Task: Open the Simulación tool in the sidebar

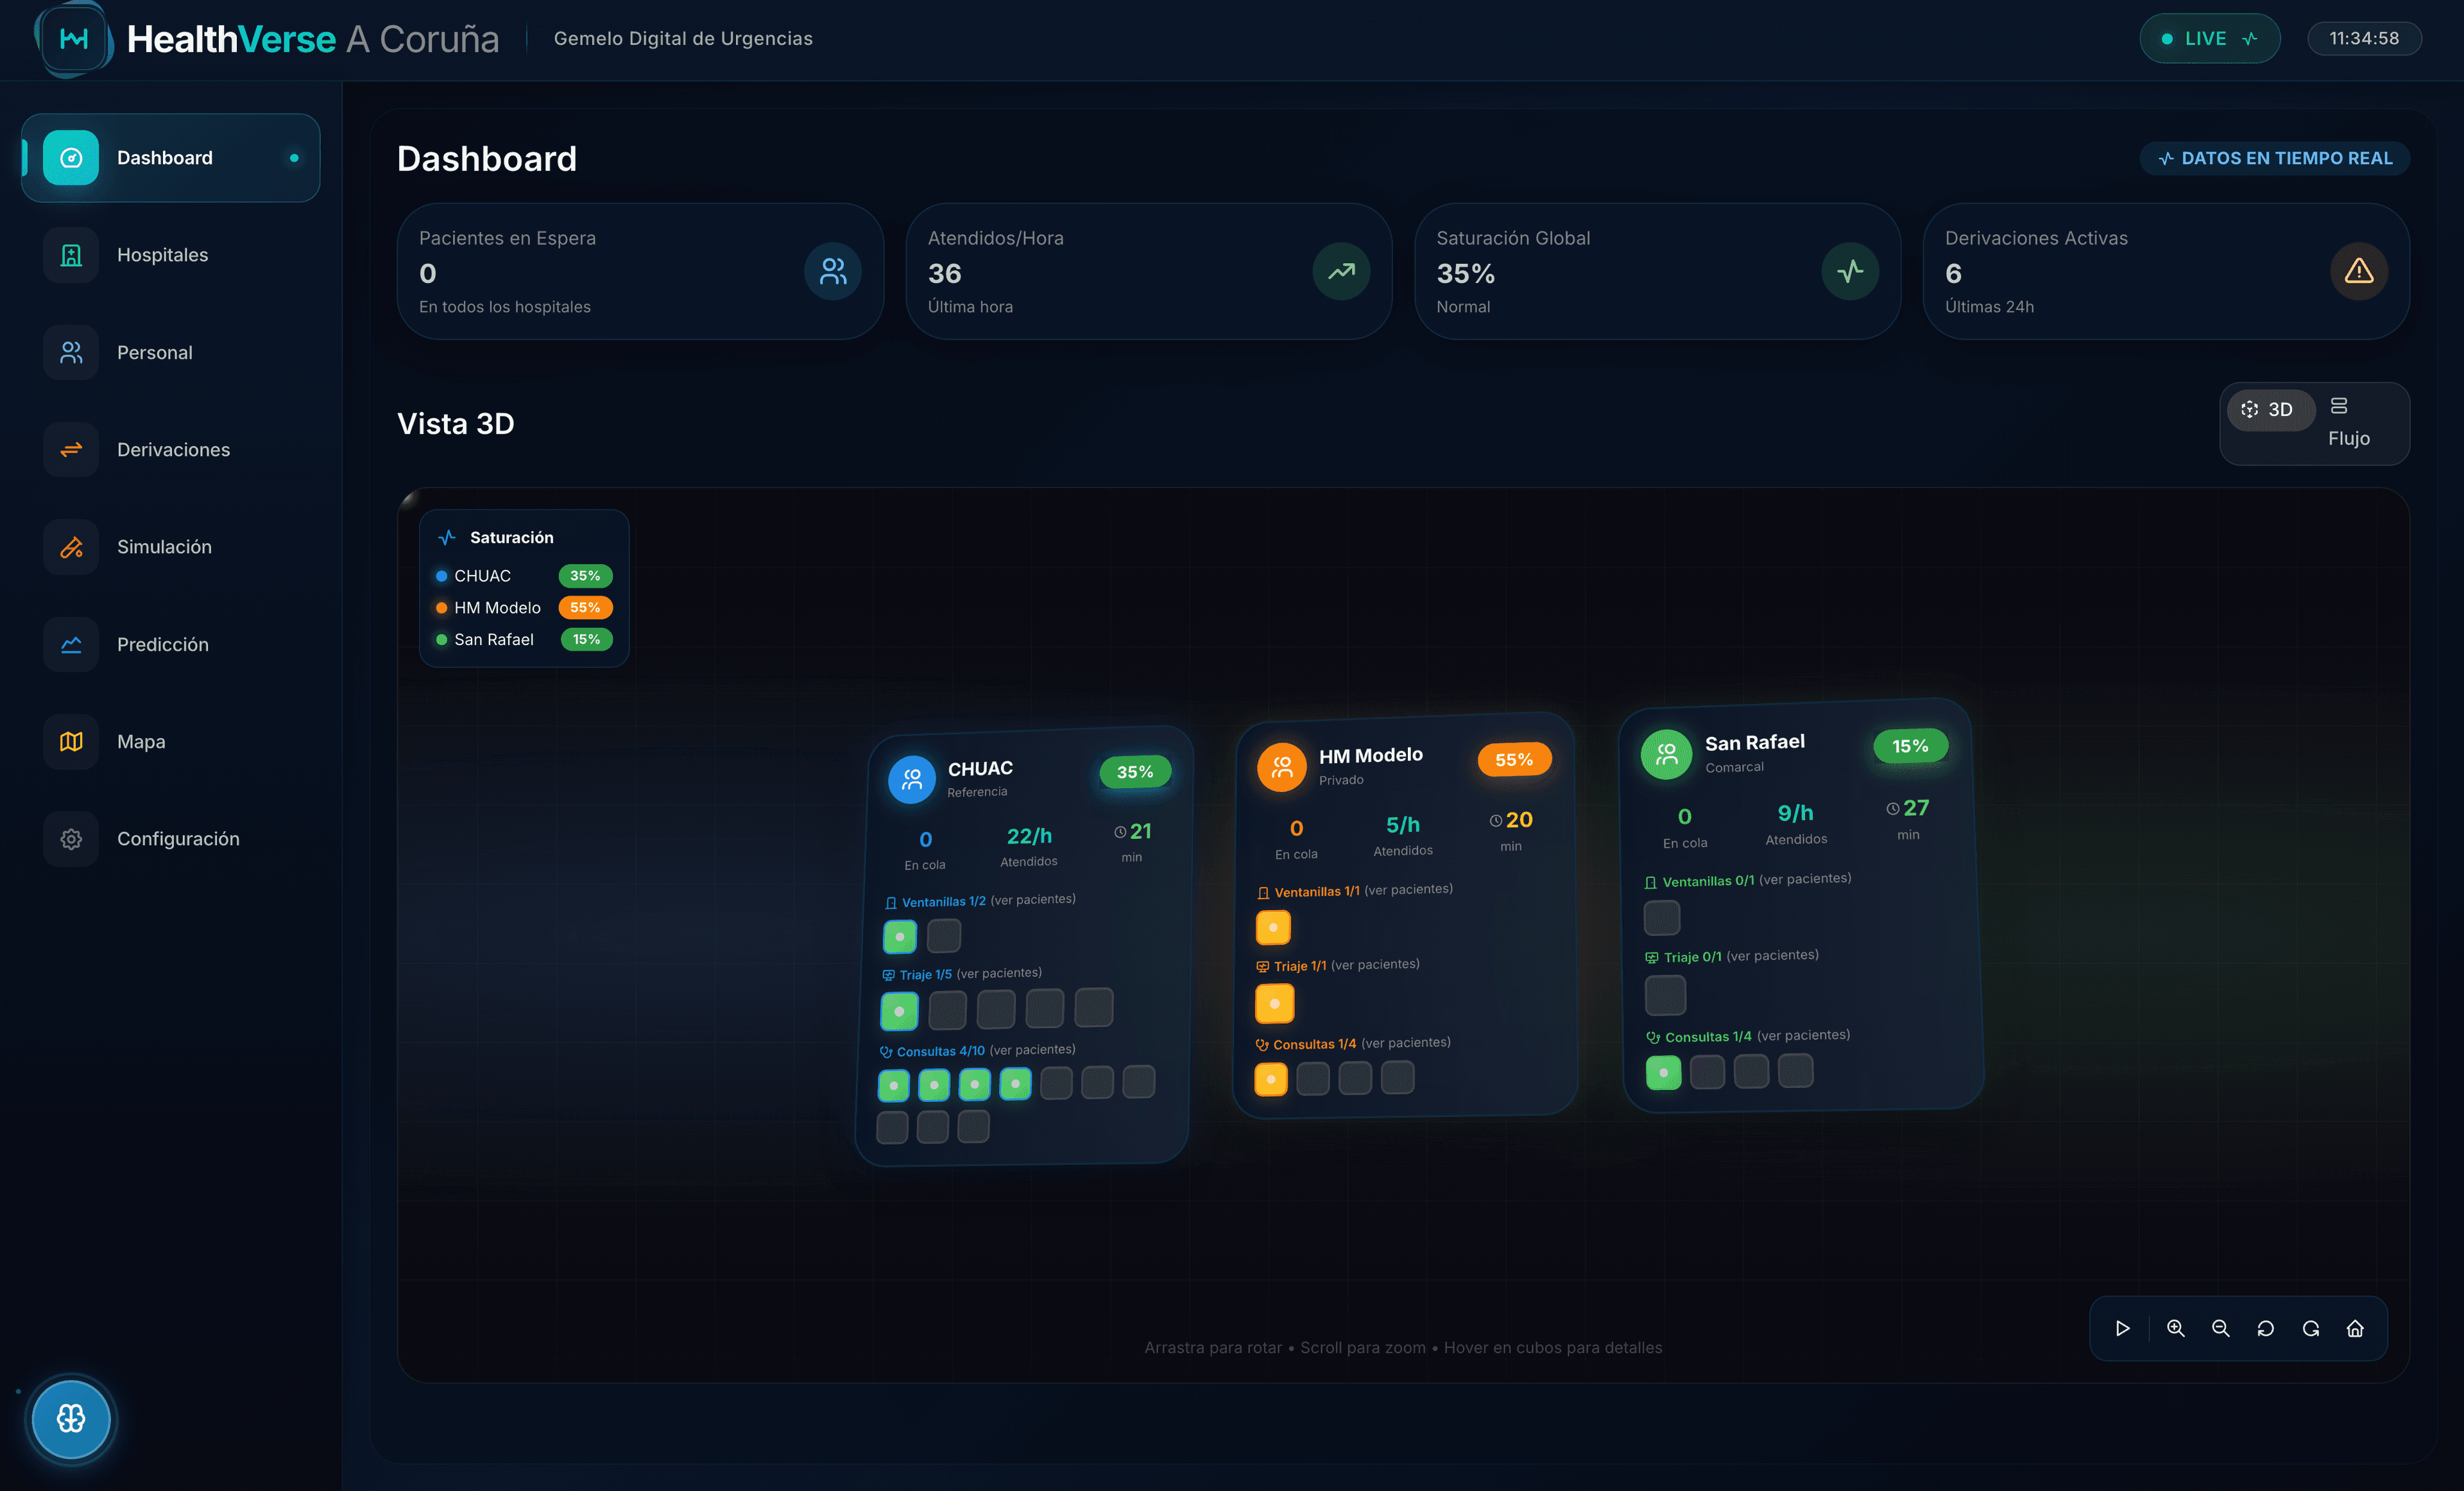Action: pos(164,547)
